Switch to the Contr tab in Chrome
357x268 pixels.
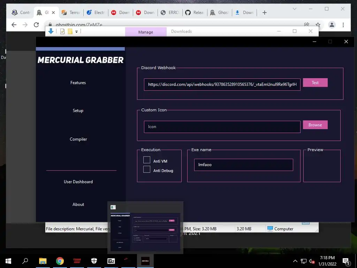coord(21,13)
